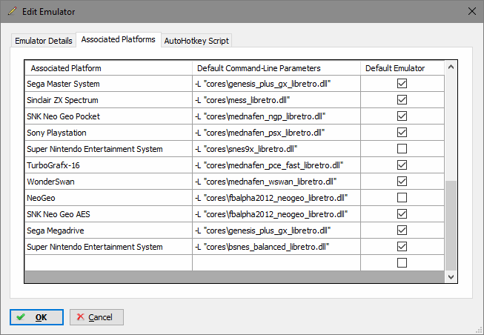Select the Sony Playstation platform cell
Screen dimensions: 484x335
(x=108, y=133)
